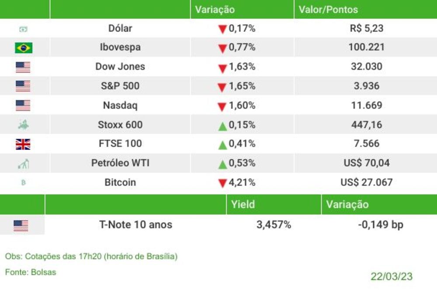Image resolution: width=437 pixels, height=293 pixels.
Task: Select the UK flag icon for FTSE 100
Action: [23, 144]
